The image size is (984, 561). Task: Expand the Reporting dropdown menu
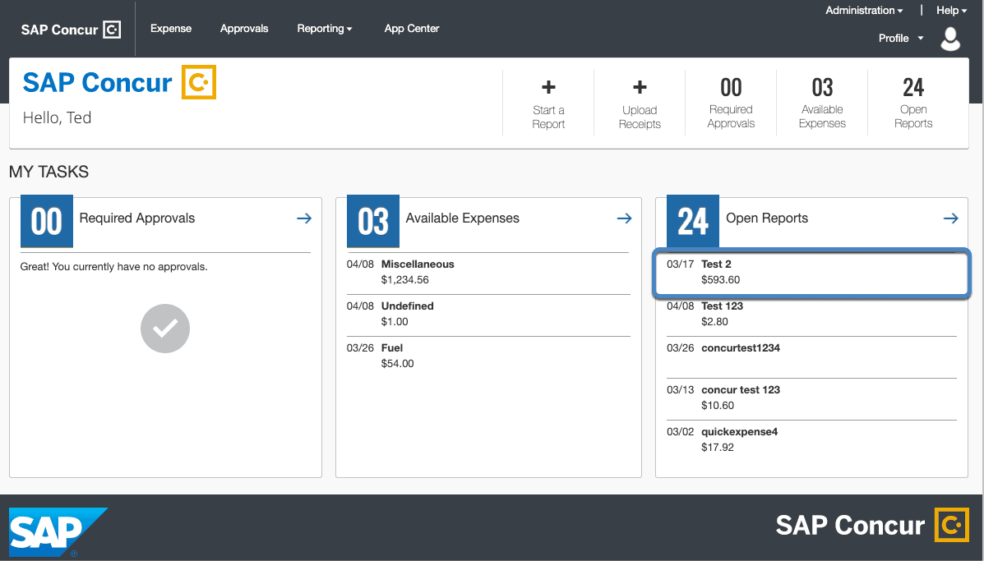[325, 28]
